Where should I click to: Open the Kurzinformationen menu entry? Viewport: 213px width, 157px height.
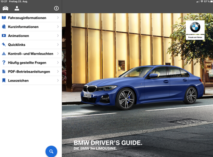[x=31, y=26]
